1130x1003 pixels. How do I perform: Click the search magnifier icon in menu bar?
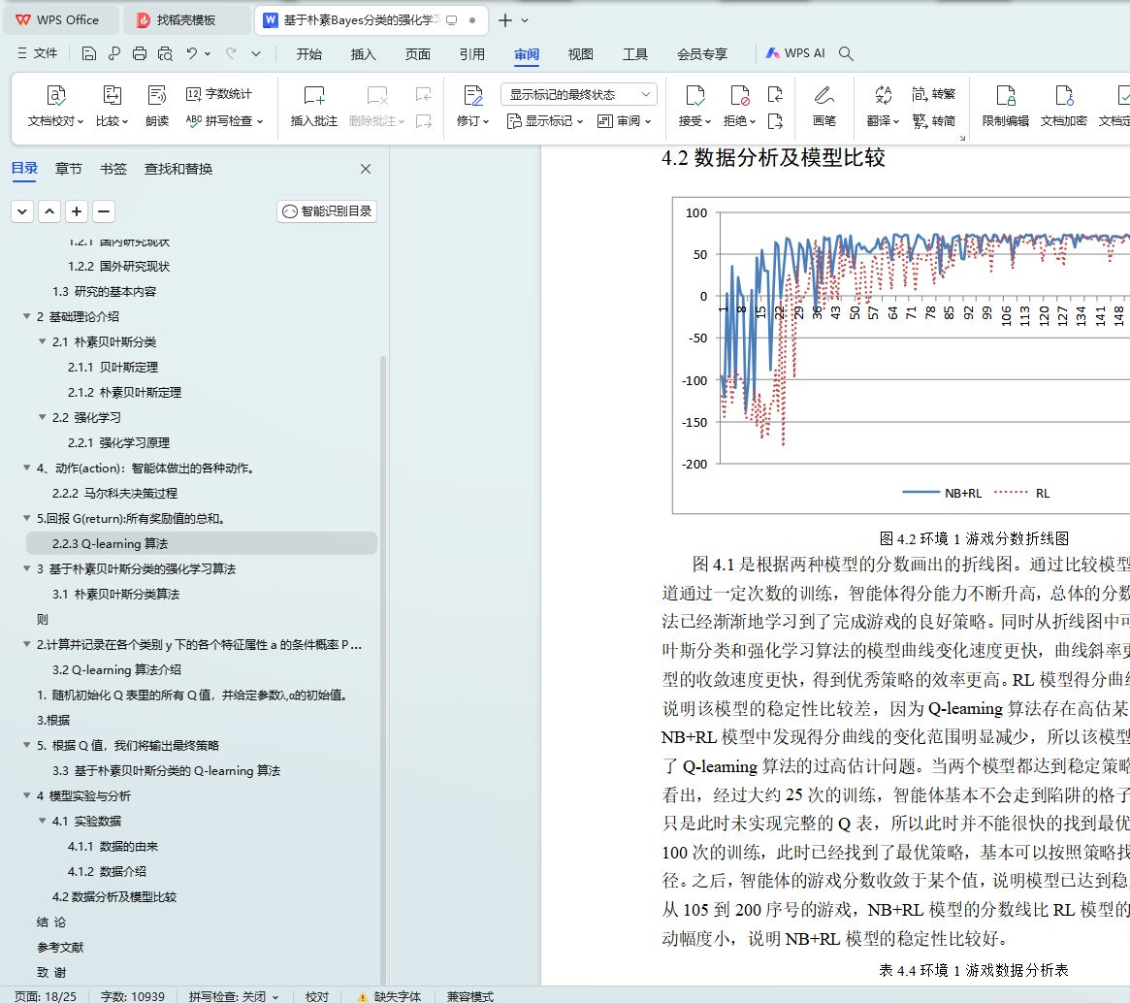tap(846, 53)
